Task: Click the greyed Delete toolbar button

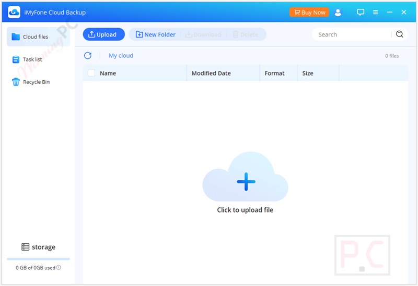Action: [245, 34]
